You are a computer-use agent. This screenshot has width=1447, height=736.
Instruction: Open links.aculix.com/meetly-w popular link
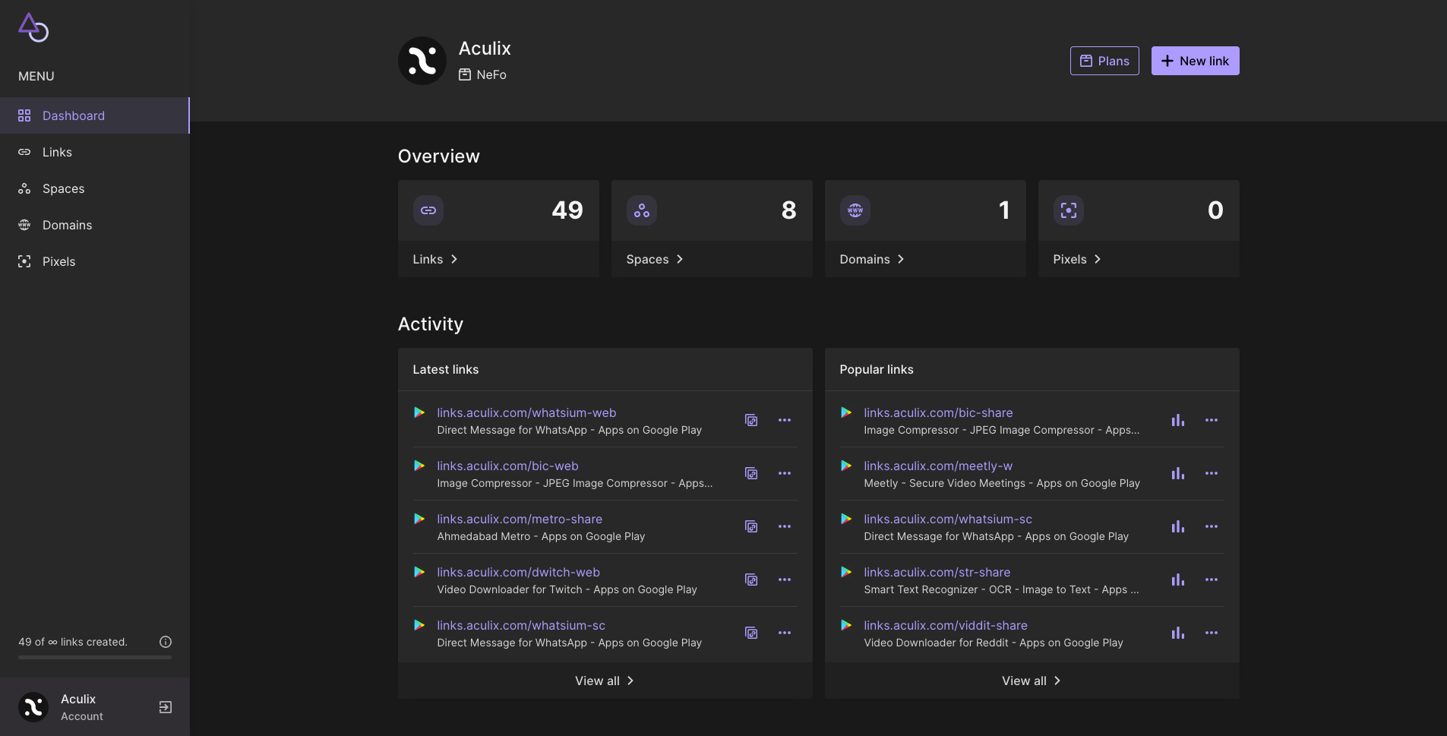(x=938, y=466)
